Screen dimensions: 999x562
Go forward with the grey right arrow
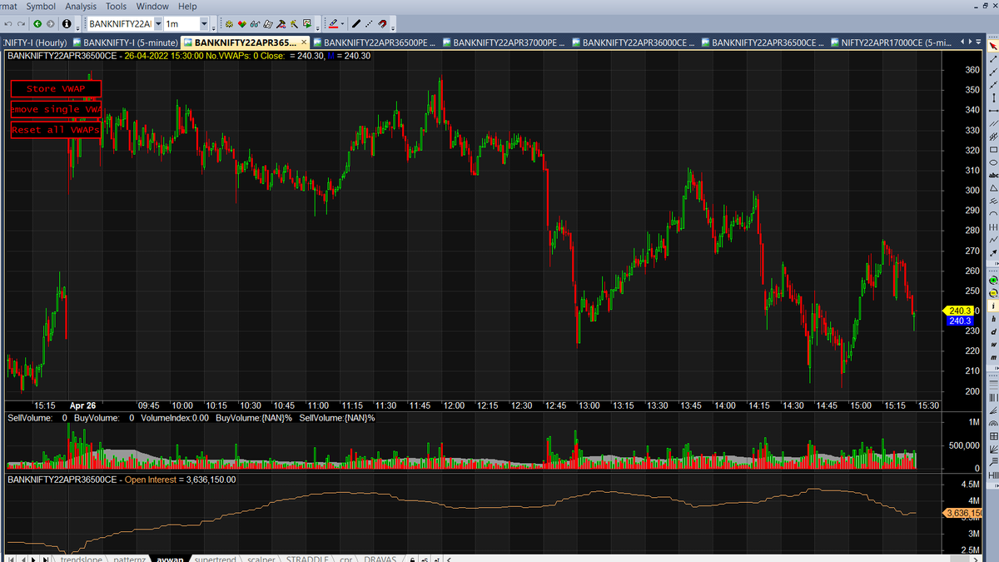point(50,24)
